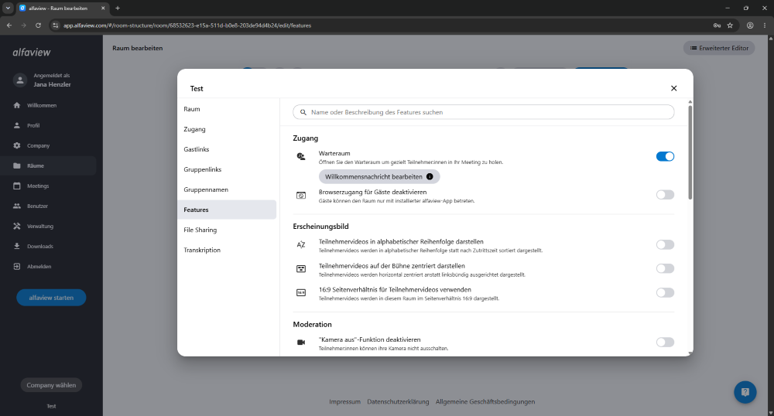Reload the page with browser refresh icon
The width and height of the screenshot is (774, 416).
(x=38, y=26)
